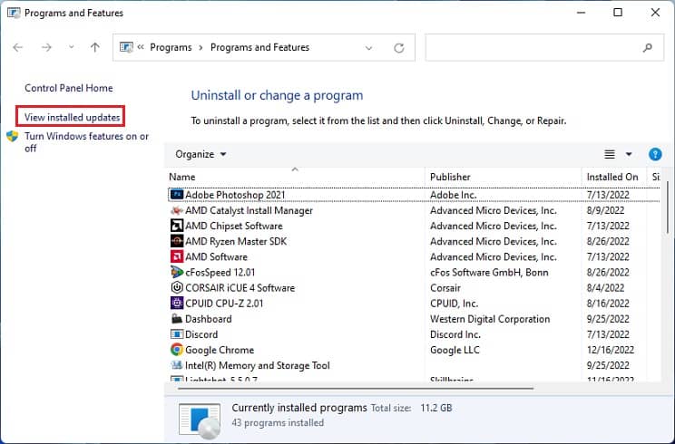This screenshot has width=675, height=444.
Task: Select AMD Ryzen Master SDK entry
Action: pyautogui.click(x=236, y=242)
